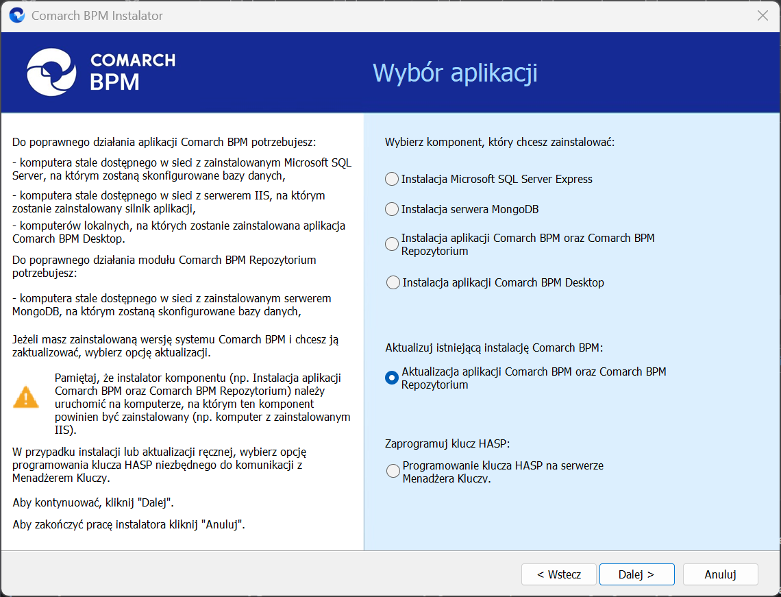The height and width of the screenshot is (597, 781).
Task: Click 'Aktualizuj istniejącą instalację Comarch BPM:' label
Action: 494,348
